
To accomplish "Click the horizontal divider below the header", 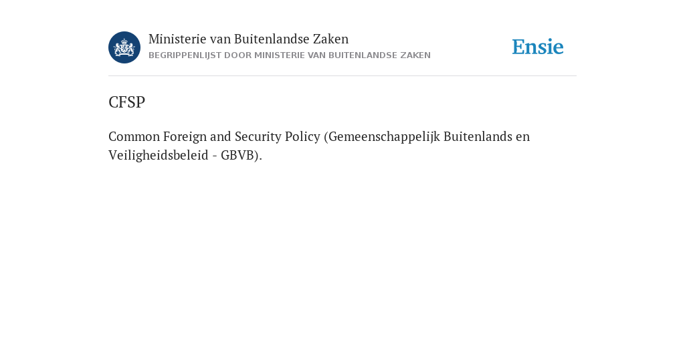I will tap(342, 76).
